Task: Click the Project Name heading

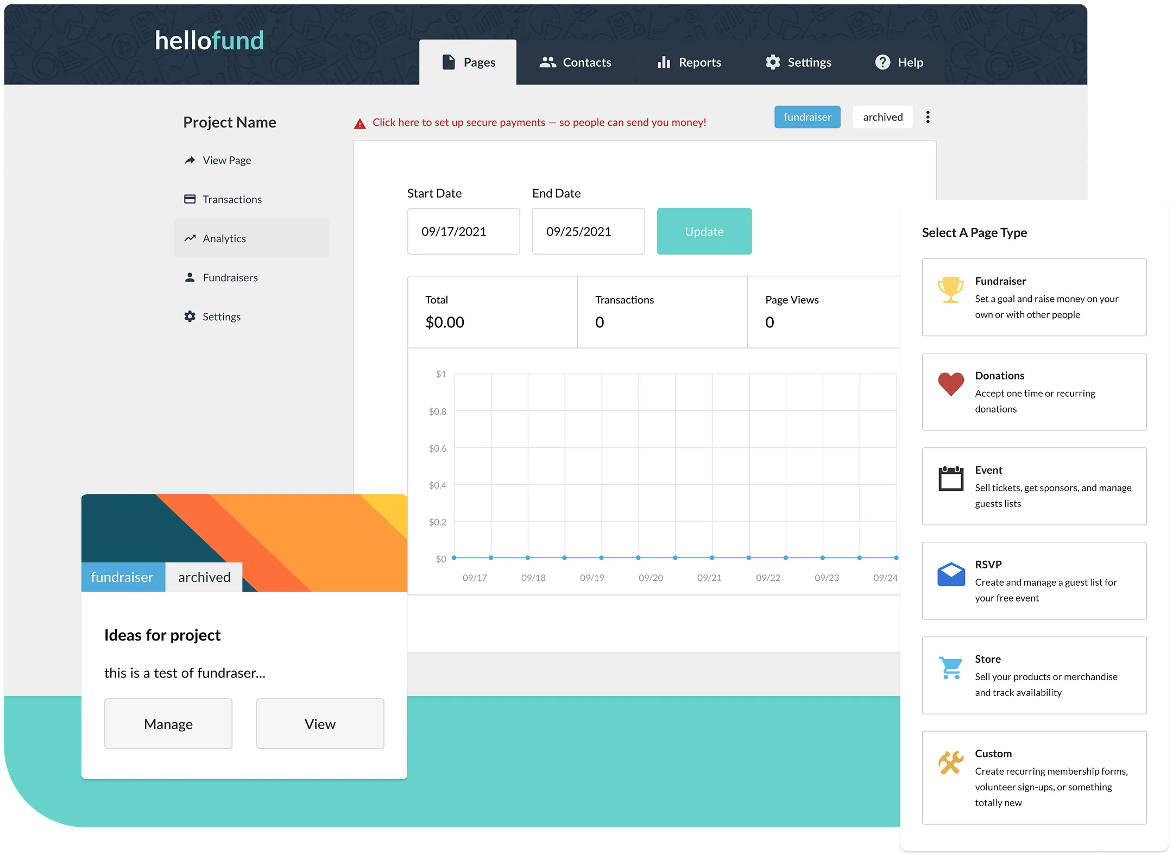Action: [230, 122]
